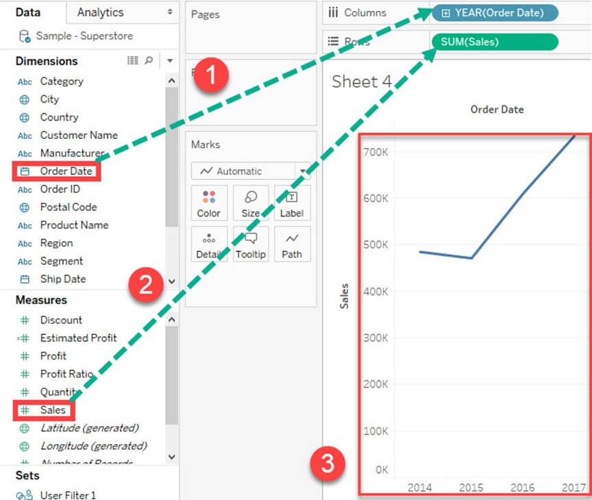Open the Analytics tab selector arrows
This screenshot has width=592, height=500.
point(170,12)
